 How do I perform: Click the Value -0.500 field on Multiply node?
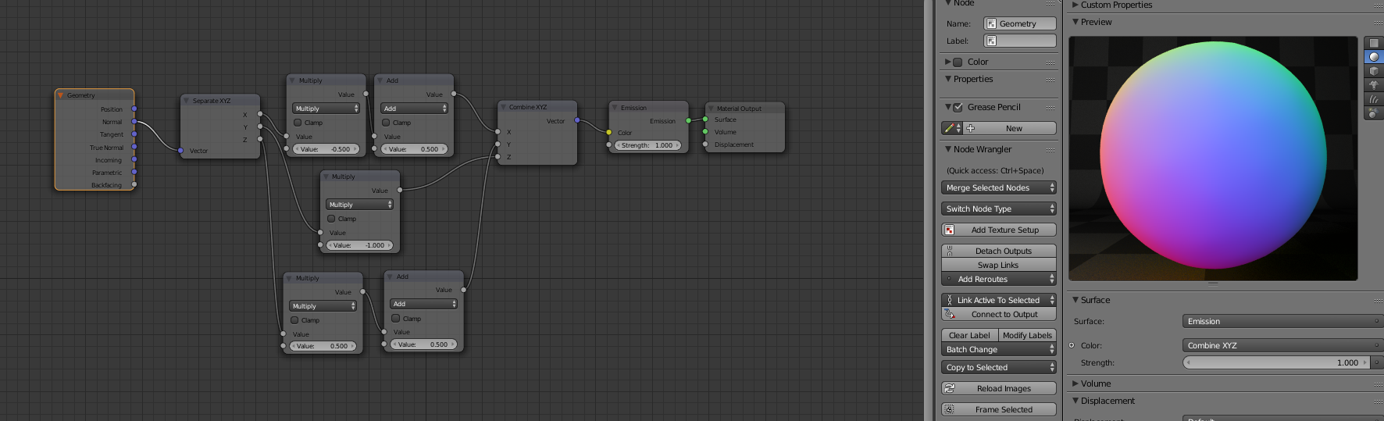click(326, 149)
